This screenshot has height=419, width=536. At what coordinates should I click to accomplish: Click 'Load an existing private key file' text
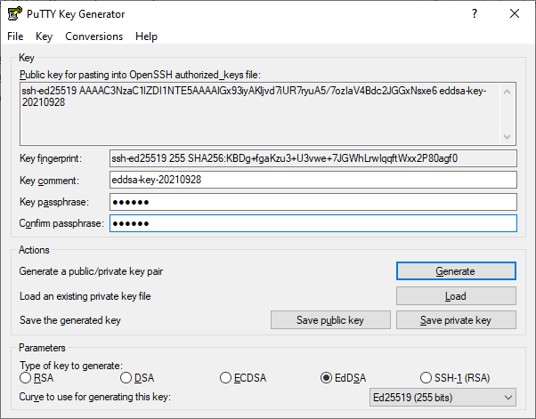[x=85, y=296]
